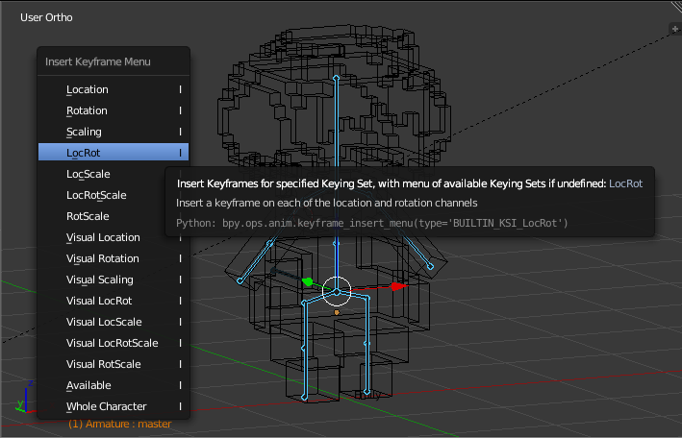Choose Available keying set
The width and height of the screenshot is (682, 438).
click(114, 385)
